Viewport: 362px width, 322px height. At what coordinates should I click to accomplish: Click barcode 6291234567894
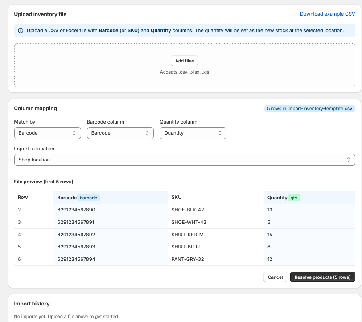pyautogui.click(x=76, y=259)
